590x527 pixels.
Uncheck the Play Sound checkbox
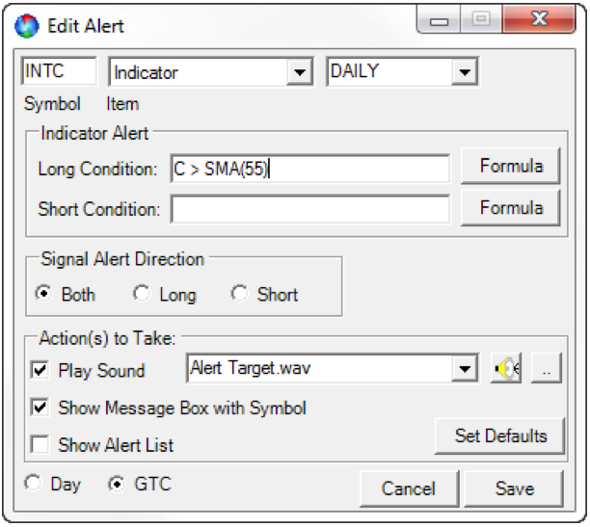[40, 370]
